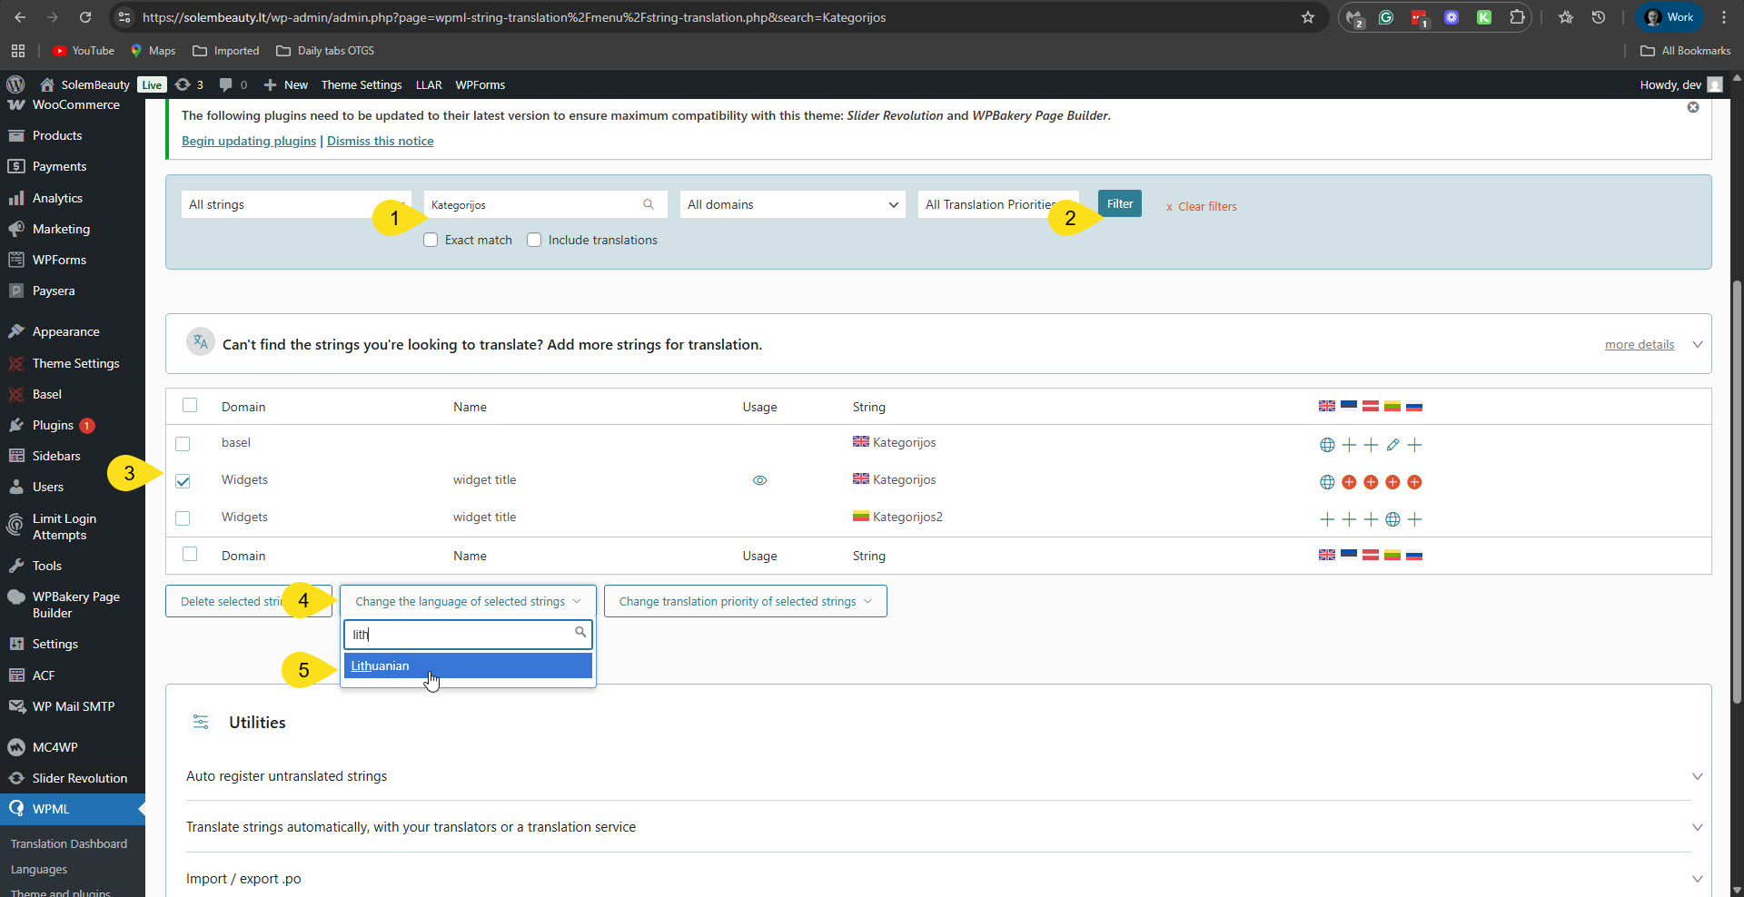Click the red Russian plus for widget Kategorijos
Screen dimensions: 1744x897
pyautogui.click(x=1414, y=482)
